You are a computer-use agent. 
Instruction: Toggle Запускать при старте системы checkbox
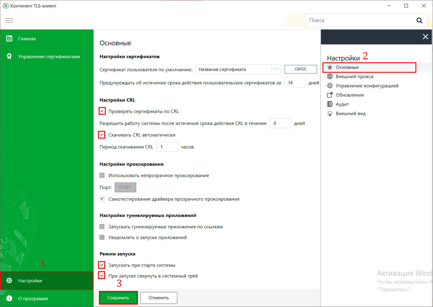102,265
